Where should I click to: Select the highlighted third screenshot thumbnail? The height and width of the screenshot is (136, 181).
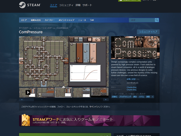click(x=64, y=92)
